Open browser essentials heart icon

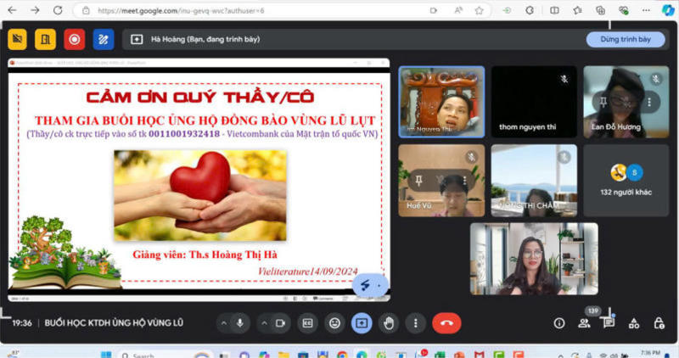click(623, 10)
